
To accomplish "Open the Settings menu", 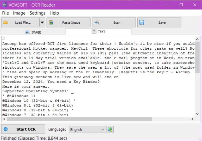I will 38,13.
